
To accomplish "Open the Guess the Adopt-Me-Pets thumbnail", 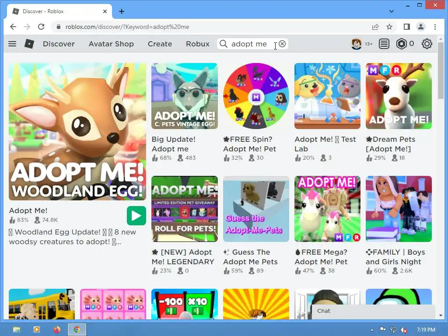I will click(256, 209).
